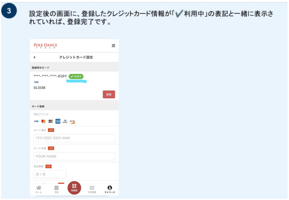The height and width of the screenshot is (200, 289).
Task: Open the ホーム home tab
Action: coord(39,189)
